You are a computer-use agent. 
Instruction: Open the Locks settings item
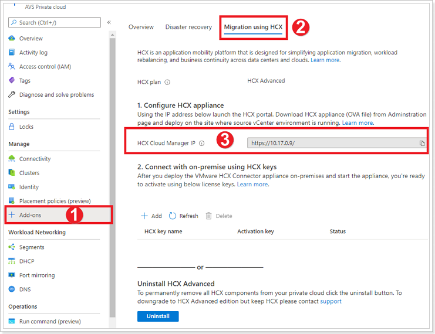[x=26, y=127]
